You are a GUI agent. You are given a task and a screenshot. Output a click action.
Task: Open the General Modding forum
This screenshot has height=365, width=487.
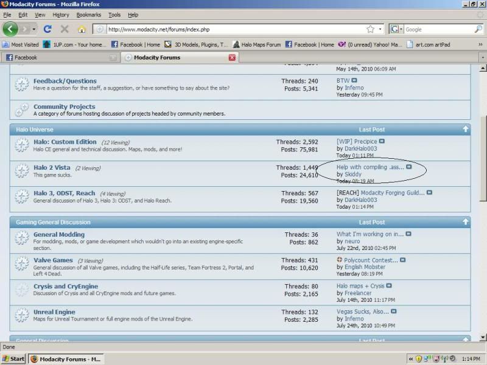pyautogui.click(x=59, y=234)
